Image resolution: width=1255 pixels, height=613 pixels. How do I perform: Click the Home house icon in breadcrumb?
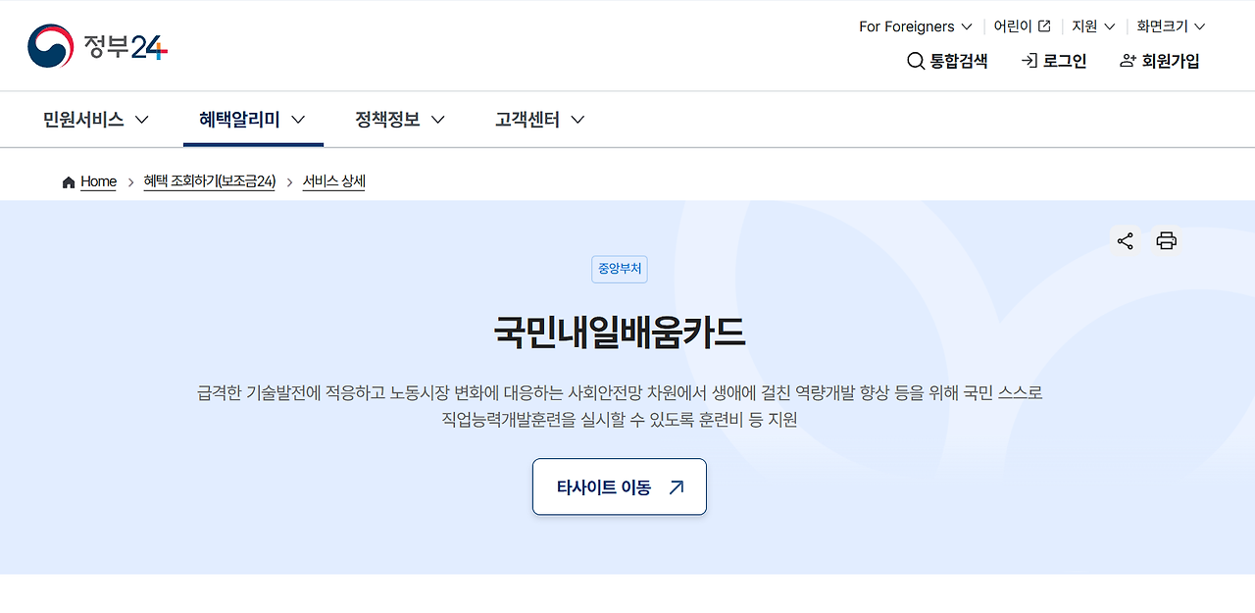pos(69,182)
